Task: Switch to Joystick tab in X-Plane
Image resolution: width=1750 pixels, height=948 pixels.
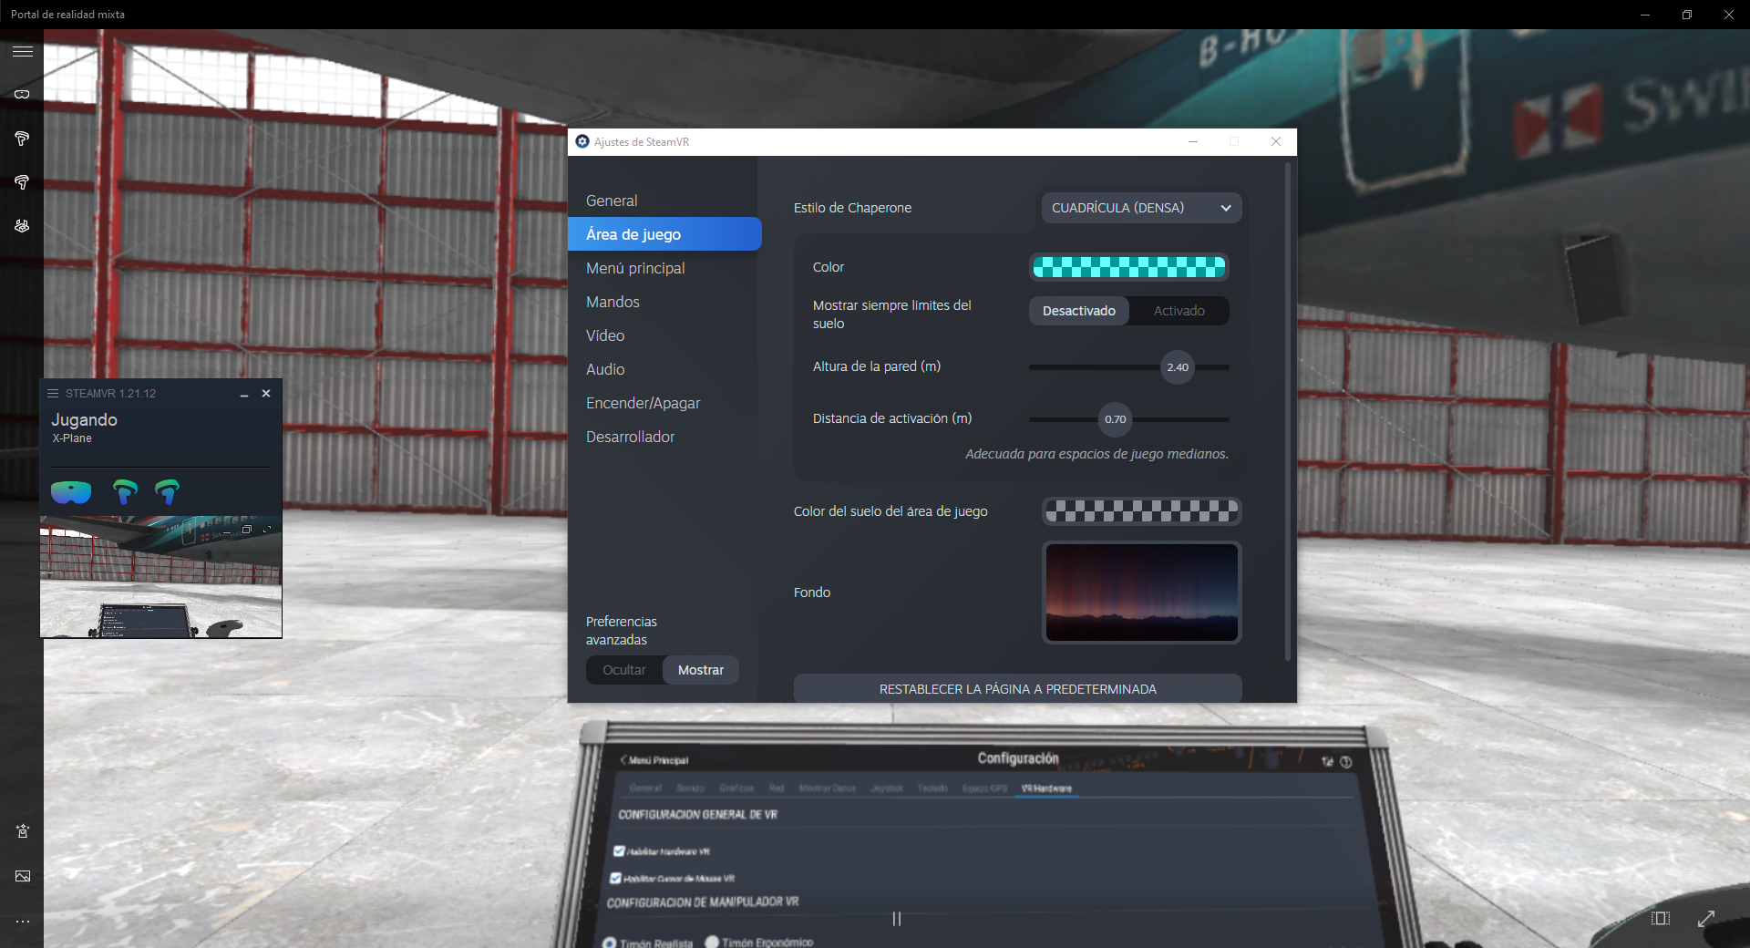Action: pos(886,788)
